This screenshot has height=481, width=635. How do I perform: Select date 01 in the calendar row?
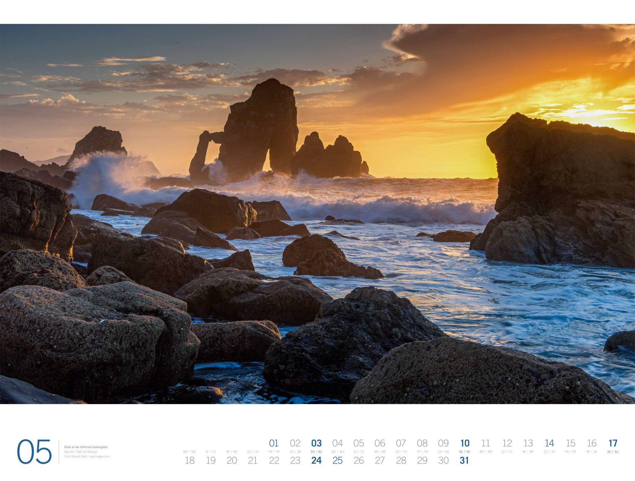[x=273, y=443]
